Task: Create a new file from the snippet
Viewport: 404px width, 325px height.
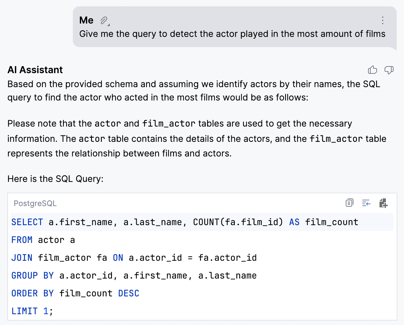Action: click(x=383, y=203)
